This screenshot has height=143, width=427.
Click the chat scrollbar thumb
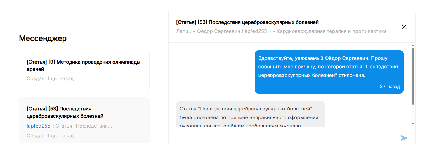(x=413, y=76)
